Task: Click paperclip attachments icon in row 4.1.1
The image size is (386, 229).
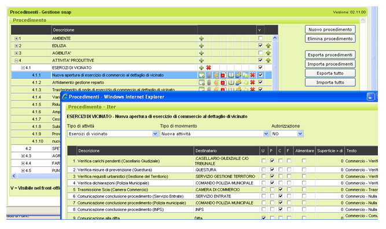Action: pos(209,75)
